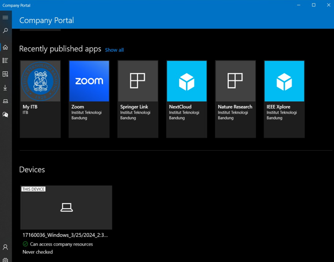Open the IEEE Xplore app tile
The height and width of the screenshot is (262, 334).
tap(284, 99)
